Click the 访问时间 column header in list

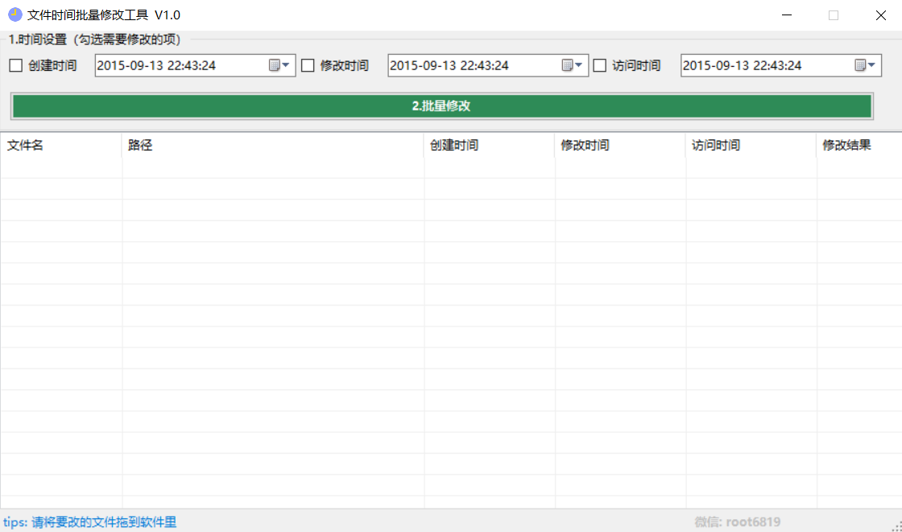[751, 146]
